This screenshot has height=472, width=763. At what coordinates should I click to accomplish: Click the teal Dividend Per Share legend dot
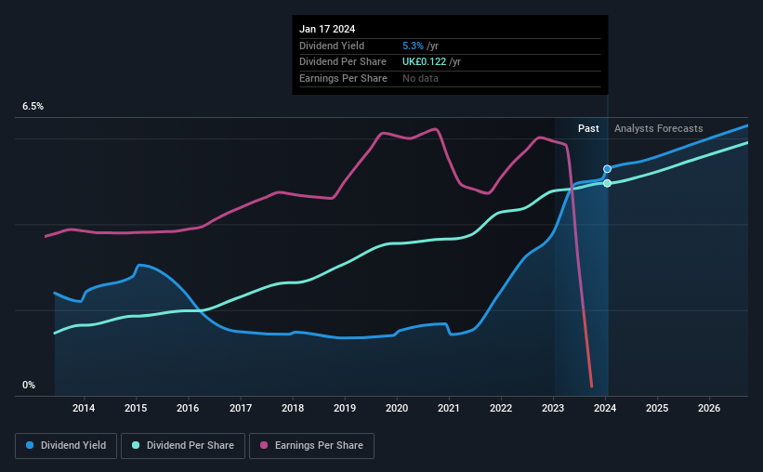tap(136, 445)
